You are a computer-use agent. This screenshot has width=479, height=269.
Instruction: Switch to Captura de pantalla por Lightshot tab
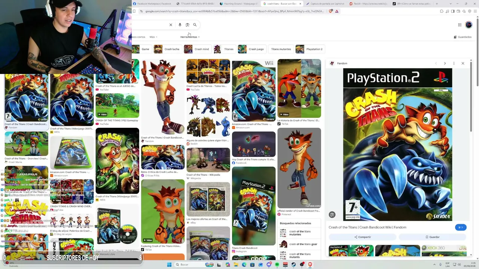coord(325,4)
